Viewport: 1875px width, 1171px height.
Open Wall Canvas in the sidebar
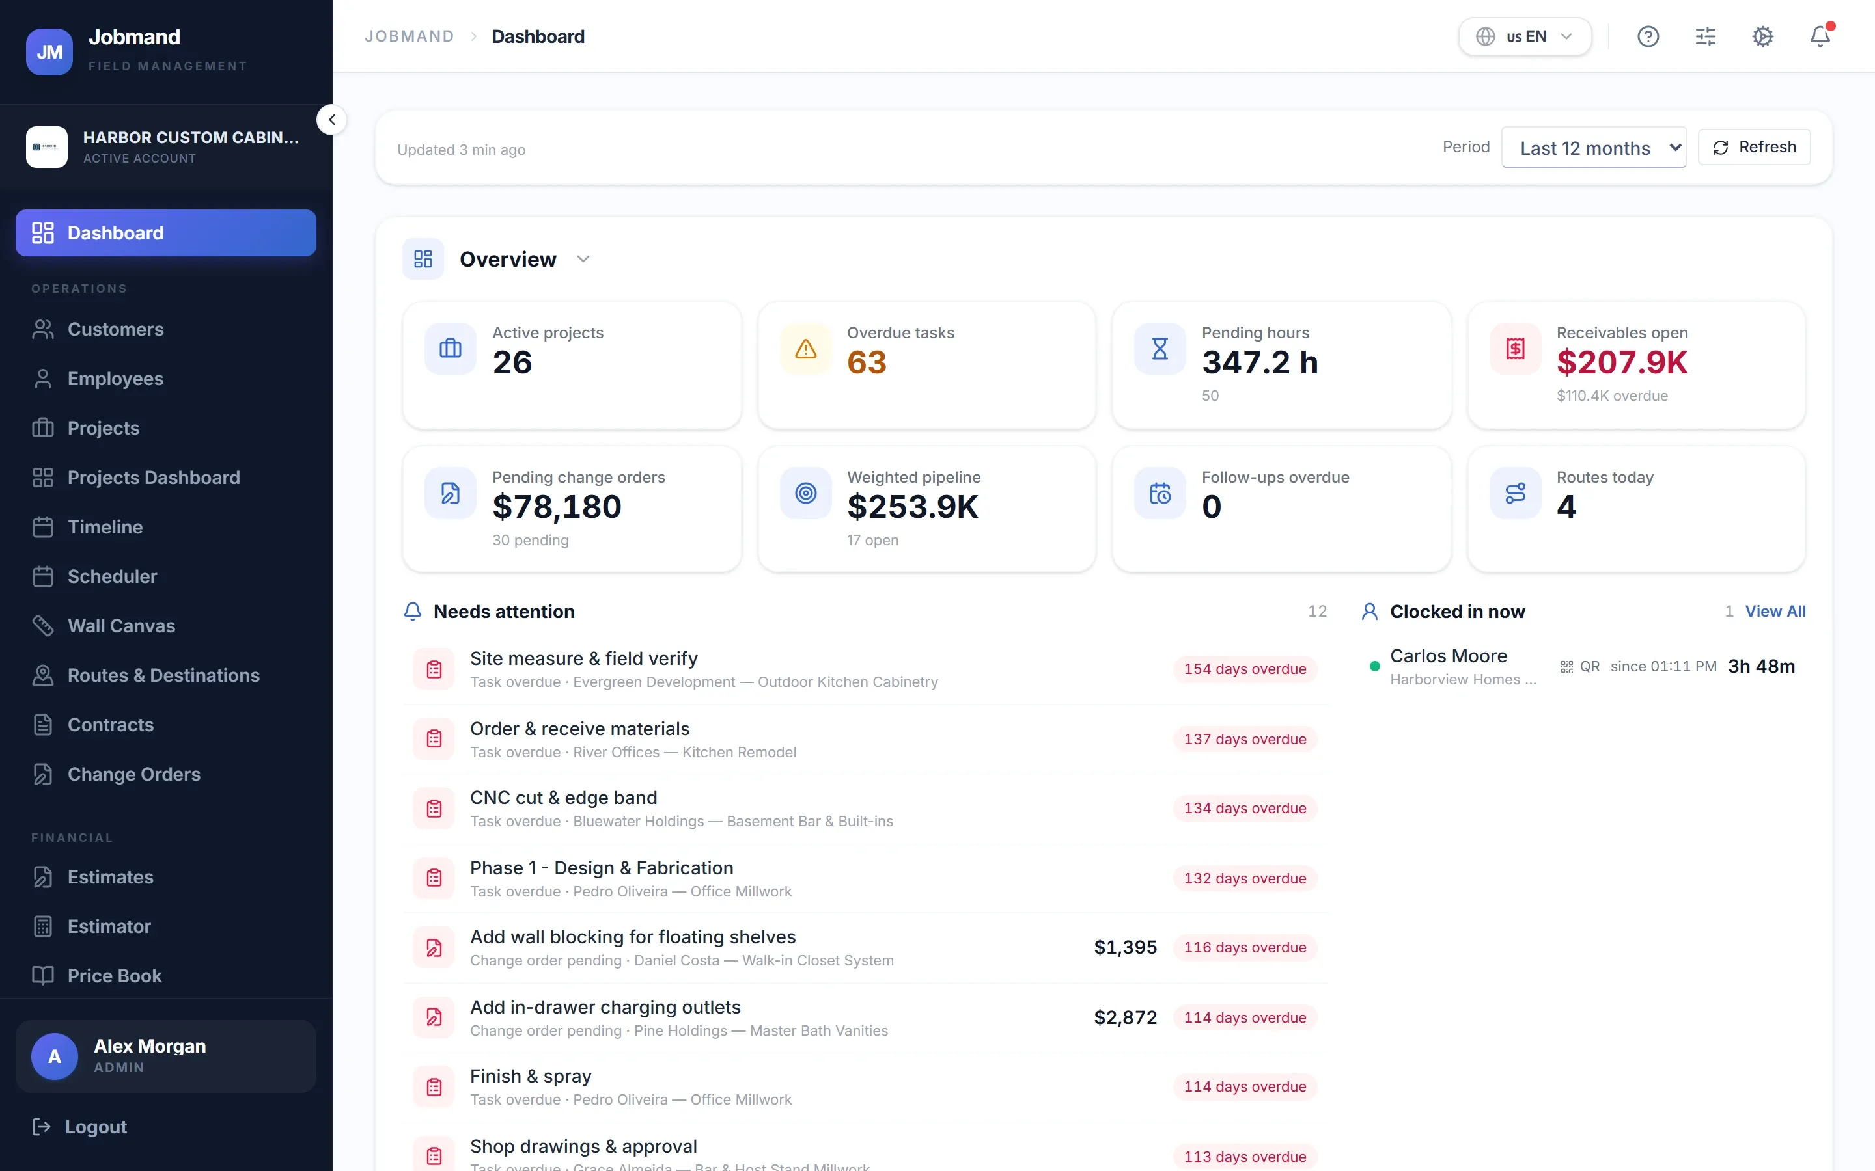click(166, 626)
